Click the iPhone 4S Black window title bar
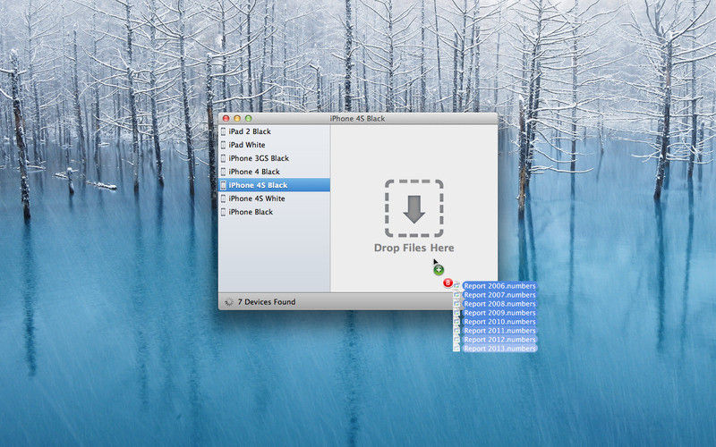 [x=358, y=118]
